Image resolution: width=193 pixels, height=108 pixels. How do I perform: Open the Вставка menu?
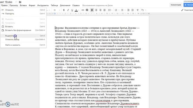(23, 5)
